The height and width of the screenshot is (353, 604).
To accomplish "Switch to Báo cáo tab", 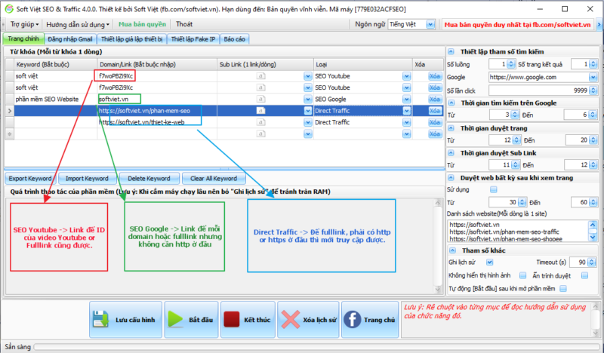I will (234, 39).
